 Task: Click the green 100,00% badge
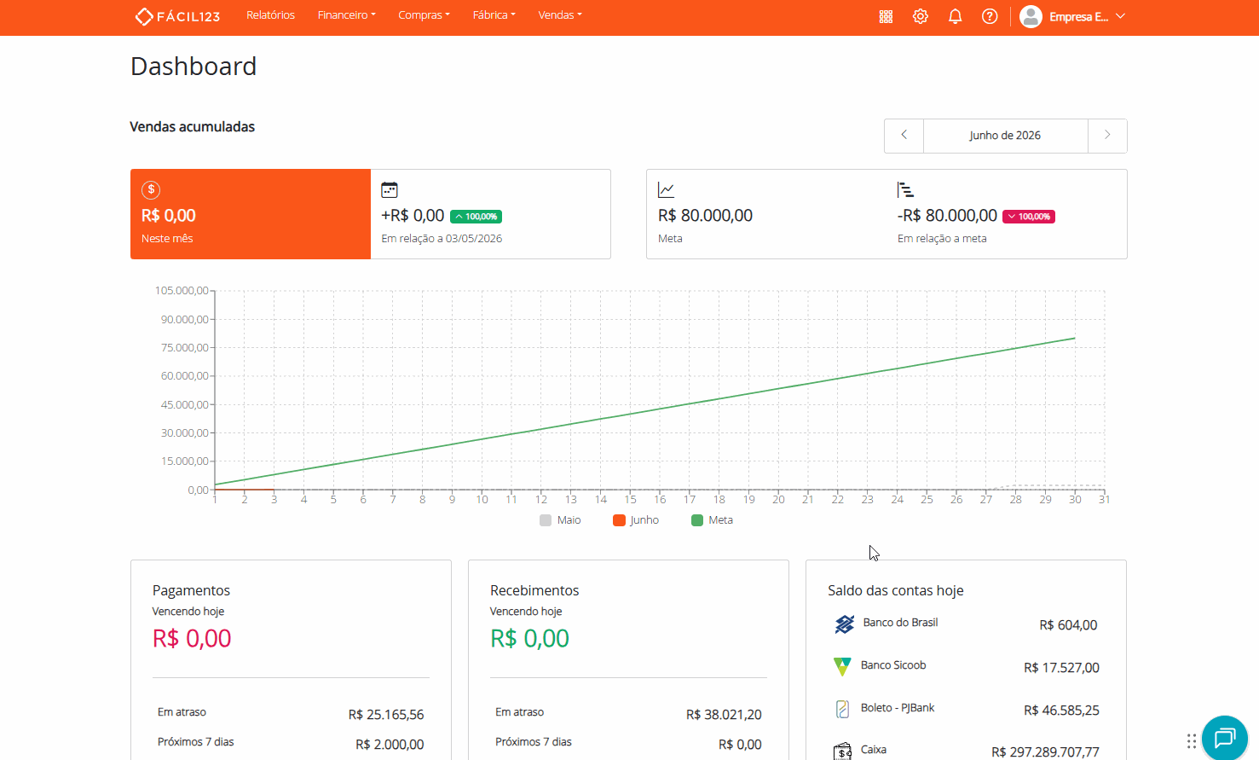[x=476, y=217]
